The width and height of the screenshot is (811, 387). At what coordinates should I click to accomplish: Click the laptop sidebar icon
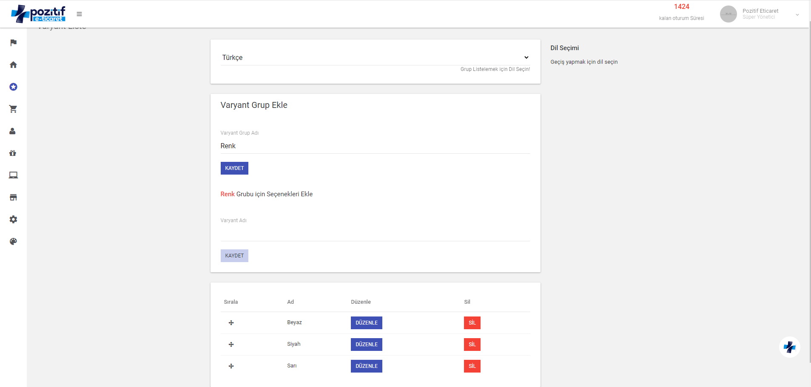pos(13,175)
